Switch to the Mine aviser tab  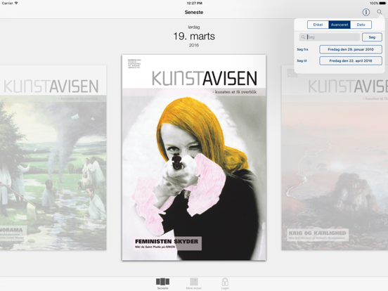194,283
